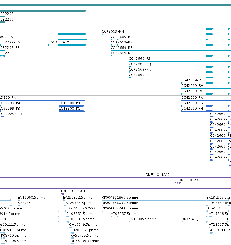Click the CG32299-RB label
This screenshot has height=245, width=231.
[10, 53]
